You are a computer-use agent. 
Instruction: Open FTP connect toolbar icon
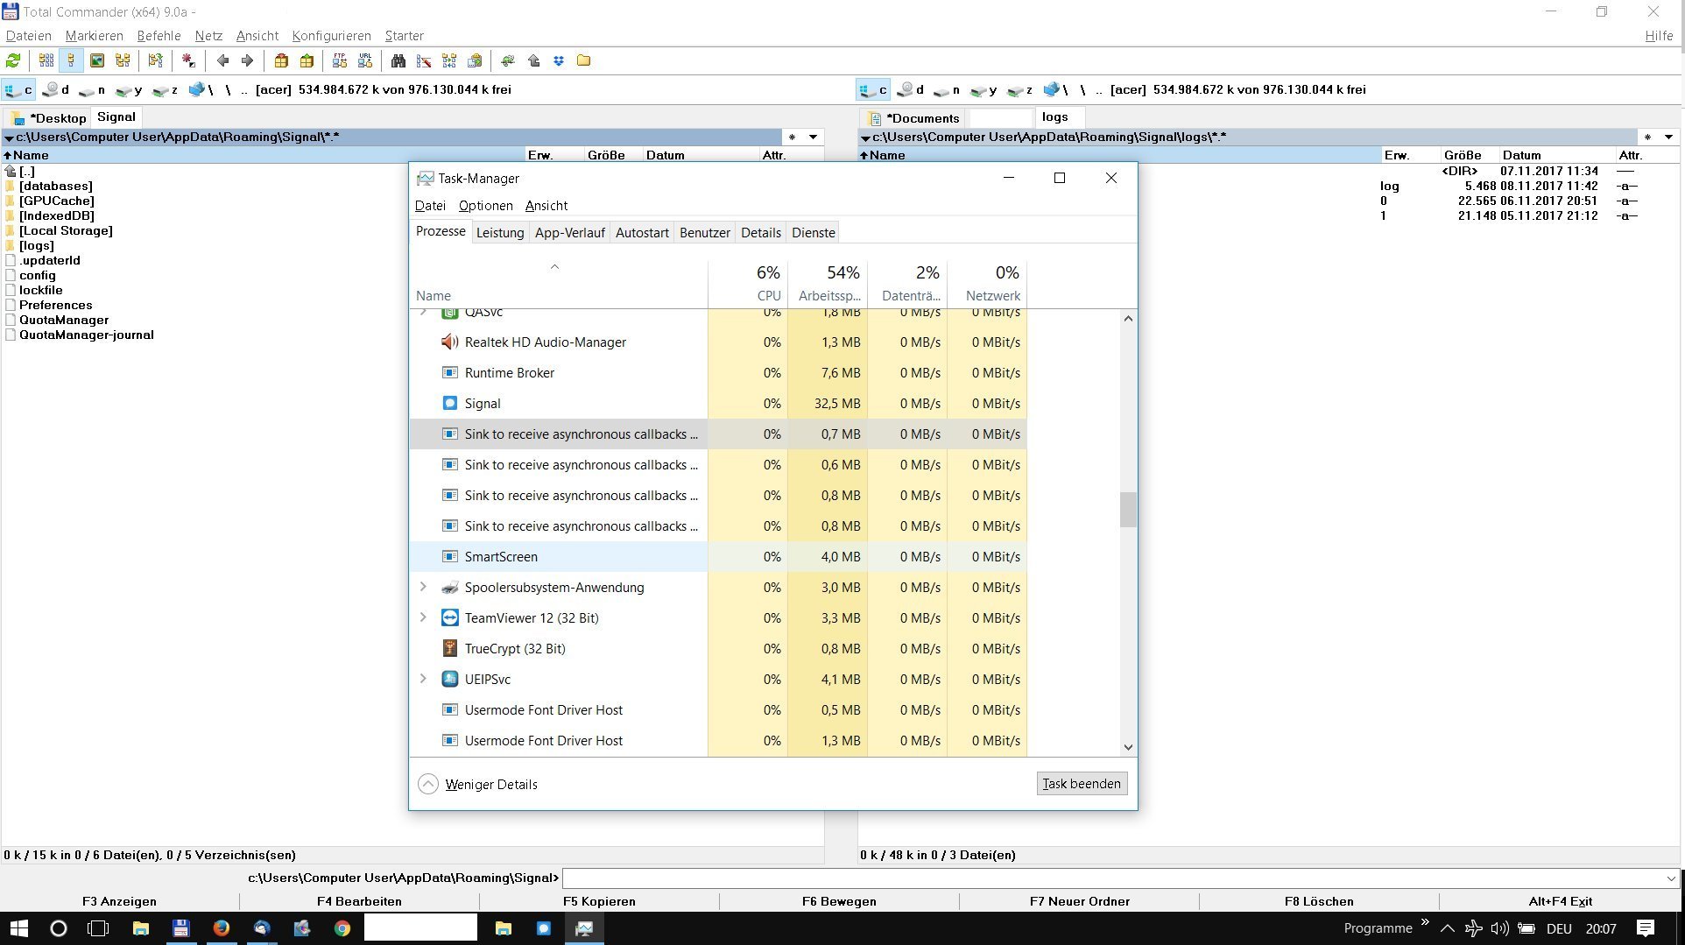[340, 60]
